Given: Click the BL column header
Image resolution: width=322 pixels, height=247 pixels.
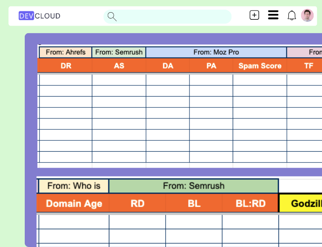Looking at the screenshot, I should click(194, 203).
